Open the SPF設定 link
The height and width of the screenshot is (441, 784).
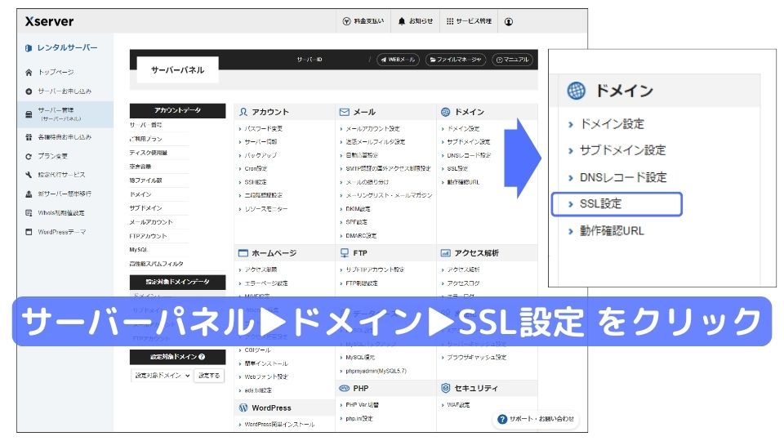[x=356, y=222]
